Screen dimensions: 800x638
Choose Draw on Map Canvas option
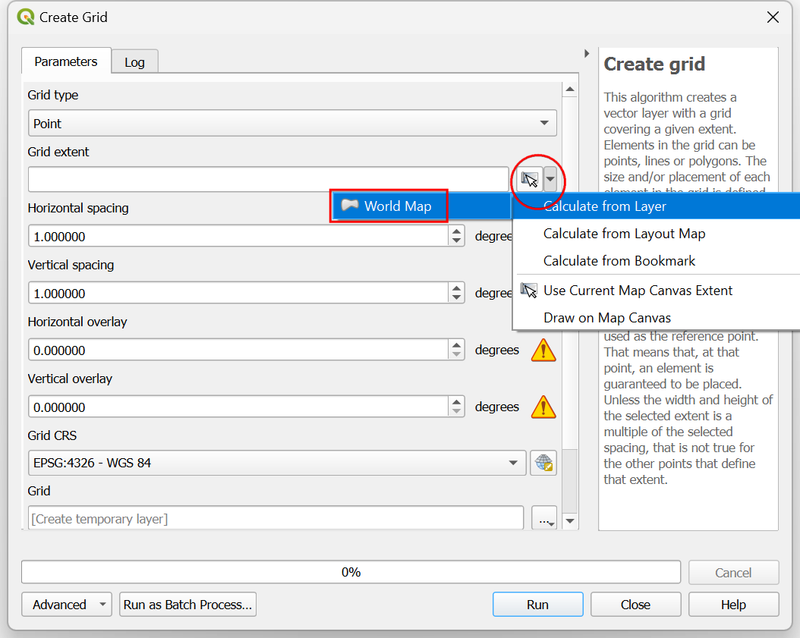tap(607, 318)
